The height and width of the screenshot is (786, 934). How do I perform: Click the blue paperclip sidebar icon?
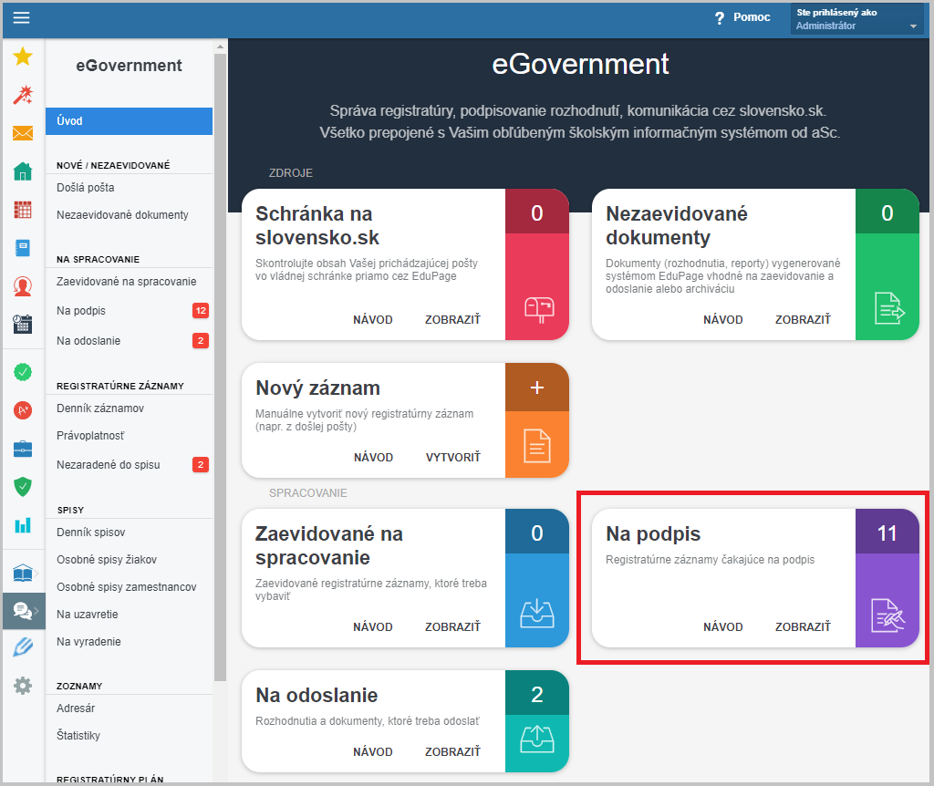pyautogui.click(x=23, y=647)
